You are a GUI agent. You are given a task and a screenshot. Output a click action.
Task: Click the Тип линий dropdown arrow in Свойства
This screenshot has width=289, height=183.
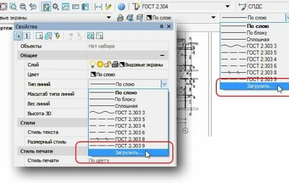pos(164,84)
